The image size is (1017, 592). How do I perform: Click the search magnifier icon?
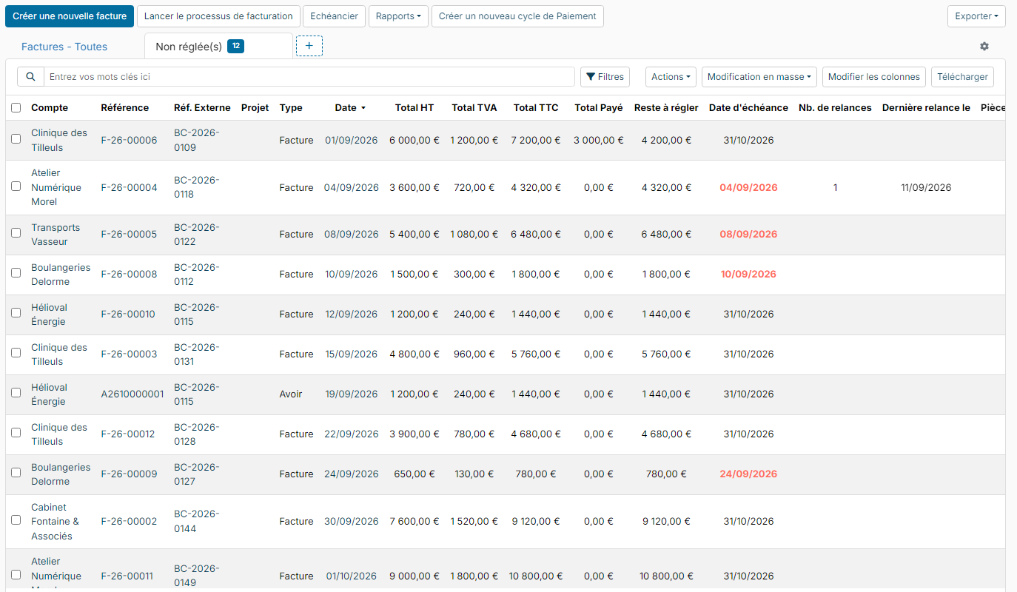pos(30,76)
